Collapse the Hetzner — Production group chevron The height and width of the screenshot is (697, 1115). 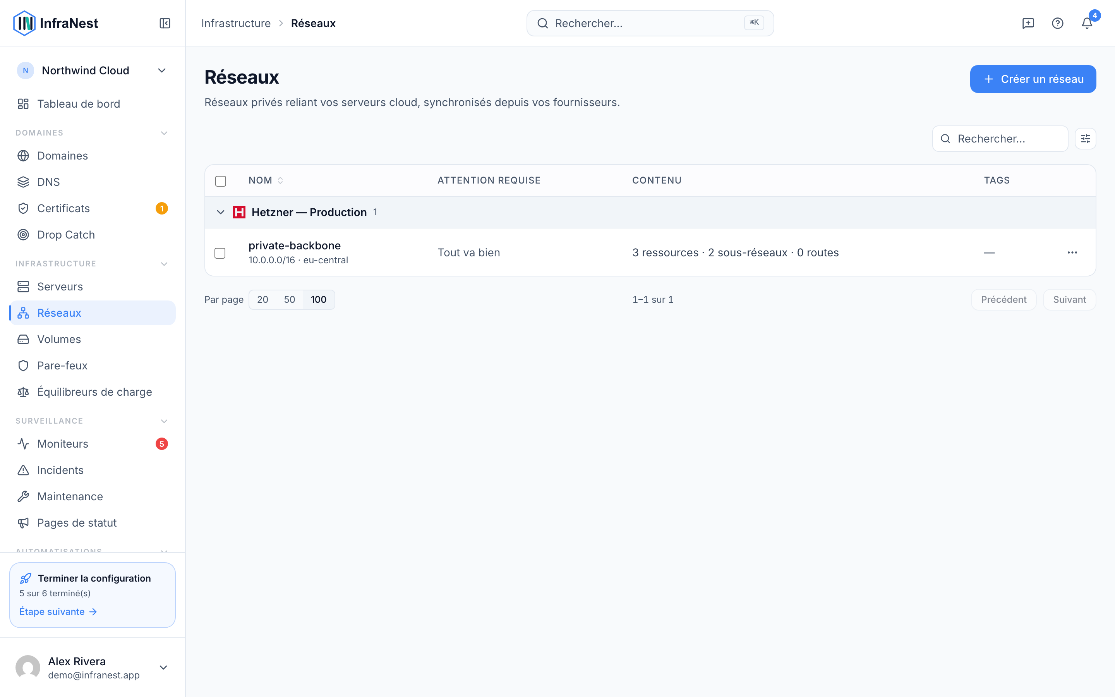pos(220,212)
